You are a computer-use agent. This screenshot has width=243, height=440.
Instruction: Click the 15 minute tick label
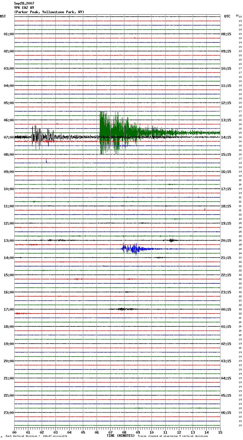coord(220,432)
